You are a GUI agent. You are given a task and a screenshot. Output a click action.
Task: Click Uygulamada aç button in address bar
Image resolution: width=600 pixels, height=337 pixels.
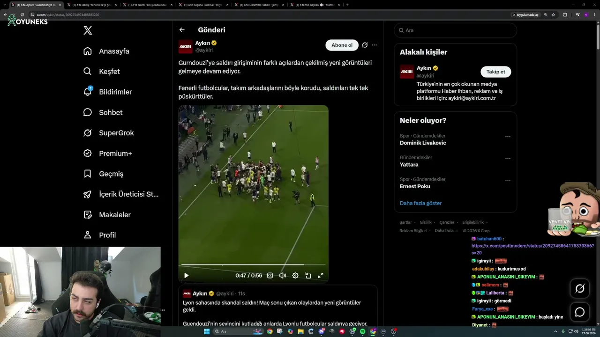tap(525, 15)
